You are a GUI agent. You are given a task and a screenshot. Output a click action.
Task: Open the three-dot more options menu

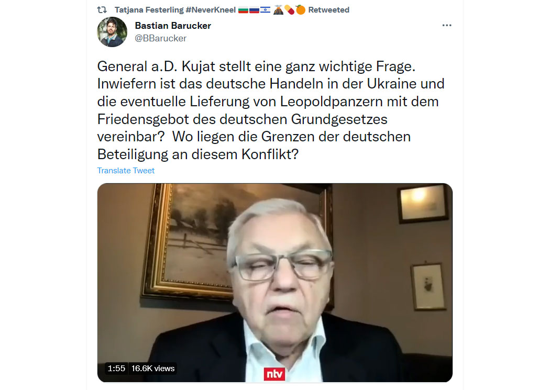point(446,25)
